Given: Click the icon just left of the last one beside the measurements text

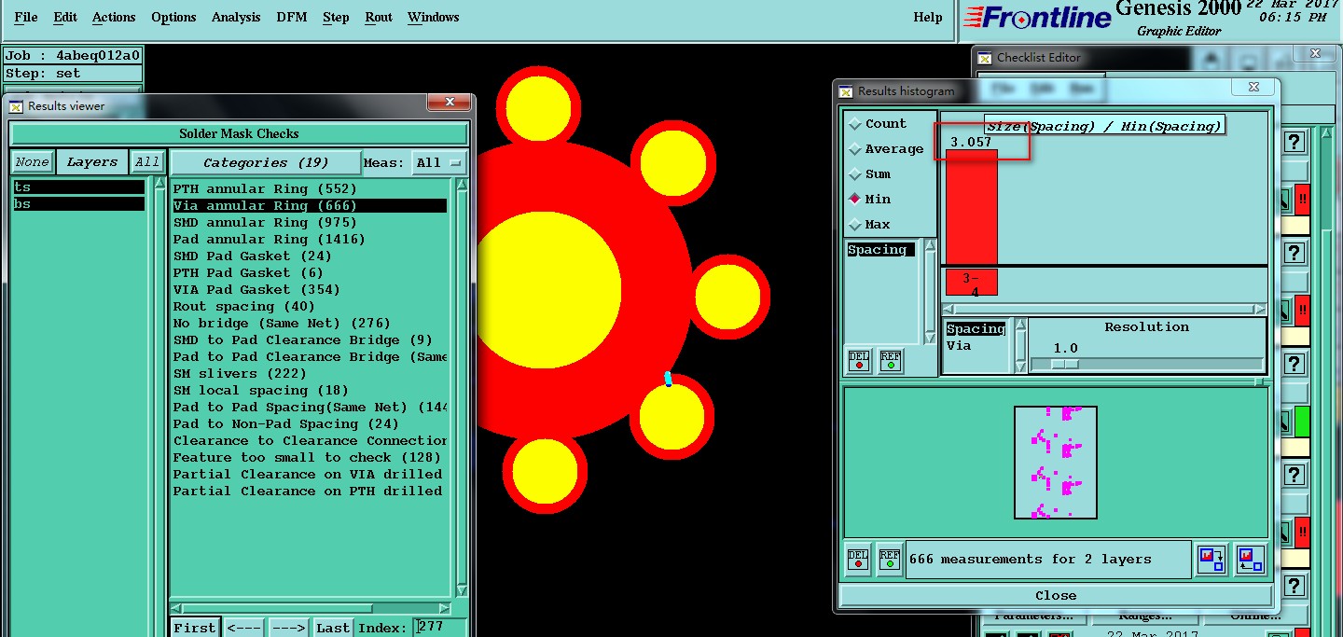Looking at the screenshot, I should click(1212, 560).
